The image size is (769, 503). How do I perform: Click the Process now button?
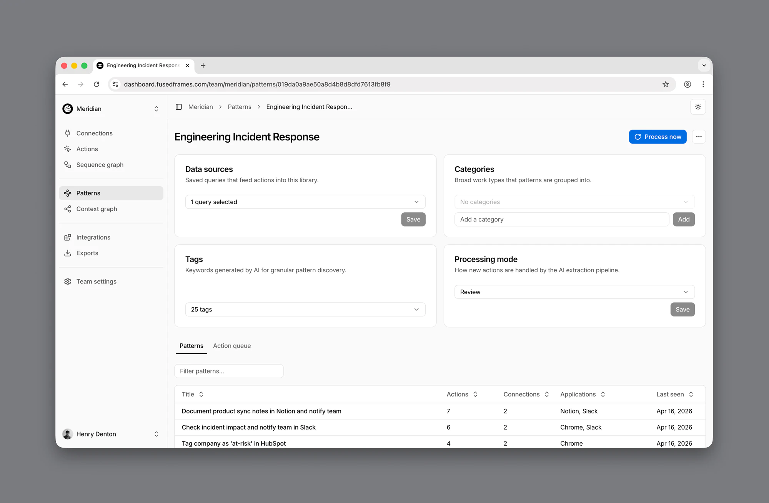657,137
